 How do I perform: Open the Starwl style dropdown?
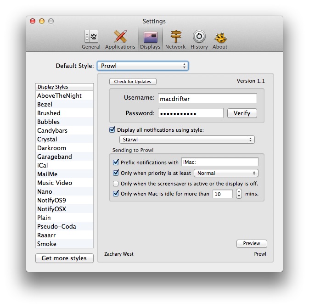(187, 140)
